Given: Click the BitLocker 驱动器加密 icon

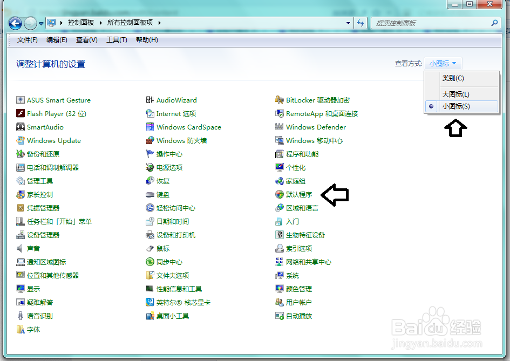Looking at the screenshot, I should (x=280, y=100).
